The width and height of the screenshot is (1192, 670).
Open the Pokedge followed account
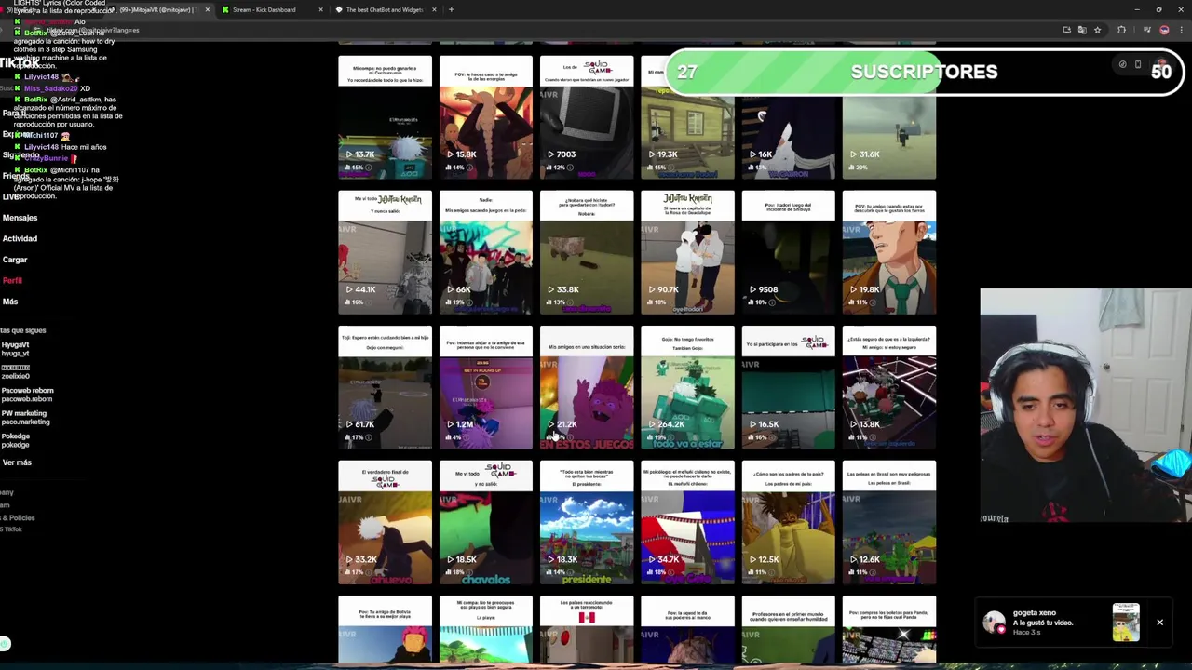(x=16, y=440)
